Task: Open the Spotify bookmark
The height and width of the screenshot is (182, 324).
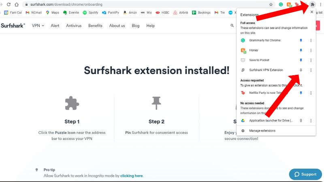Action: [x=90, y=13]
